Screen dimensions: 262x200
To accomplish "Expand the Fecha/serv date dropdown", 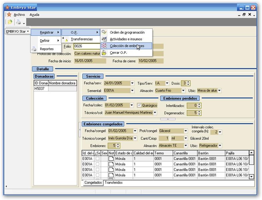I will (132, 83).
